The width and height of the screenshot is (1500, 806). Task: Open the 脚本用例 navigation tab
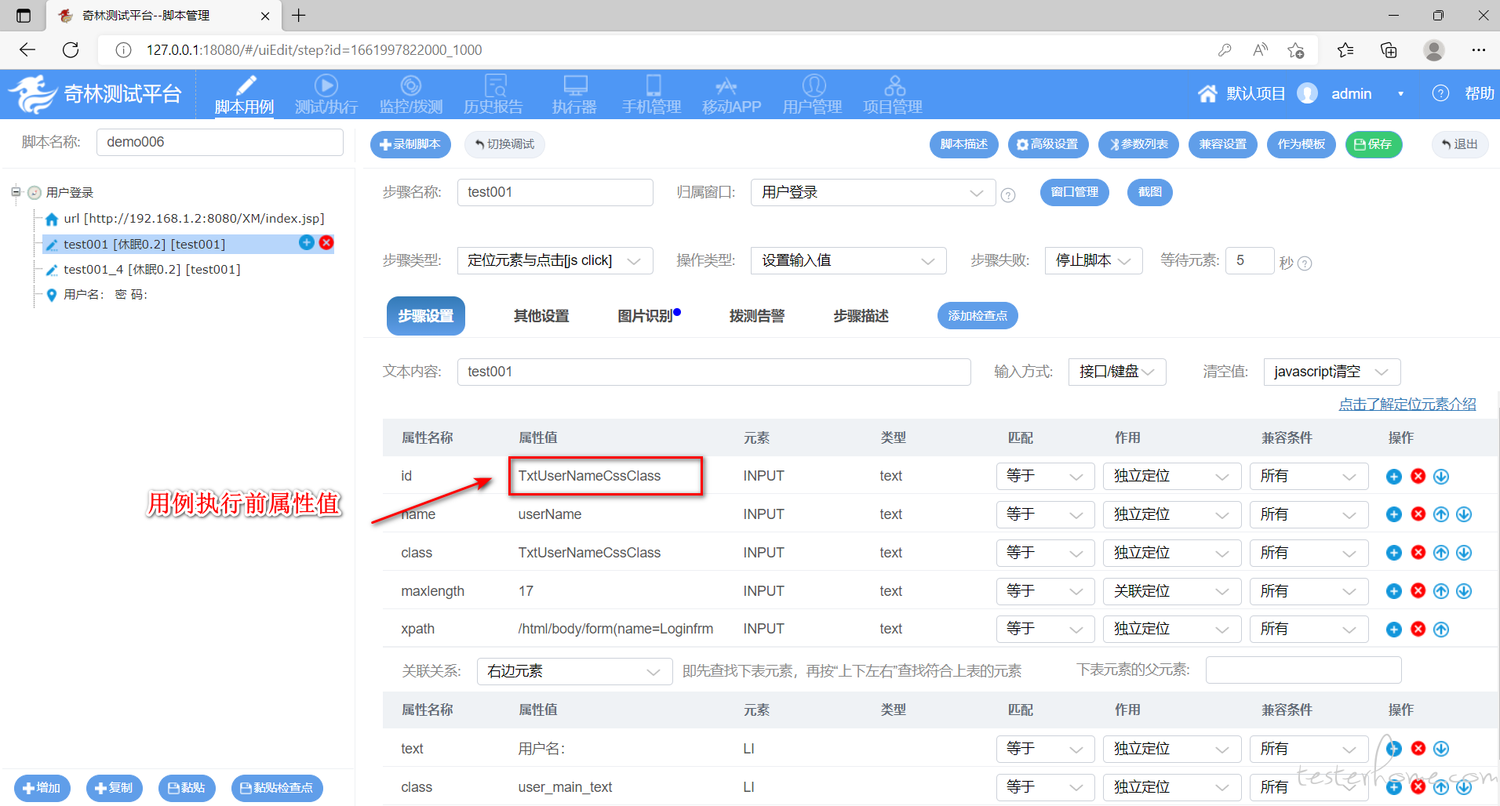coord(245,95)
